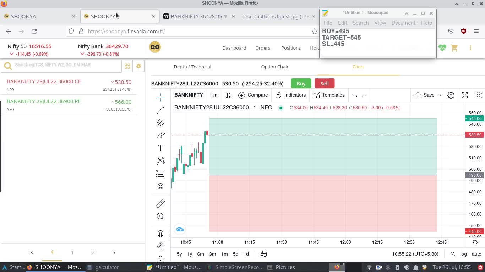Image resolution: width=485 pixels, height=272 pixels.
Task: Collapse the drawing toolbar arrow
Action: click(x=169, y=236)
